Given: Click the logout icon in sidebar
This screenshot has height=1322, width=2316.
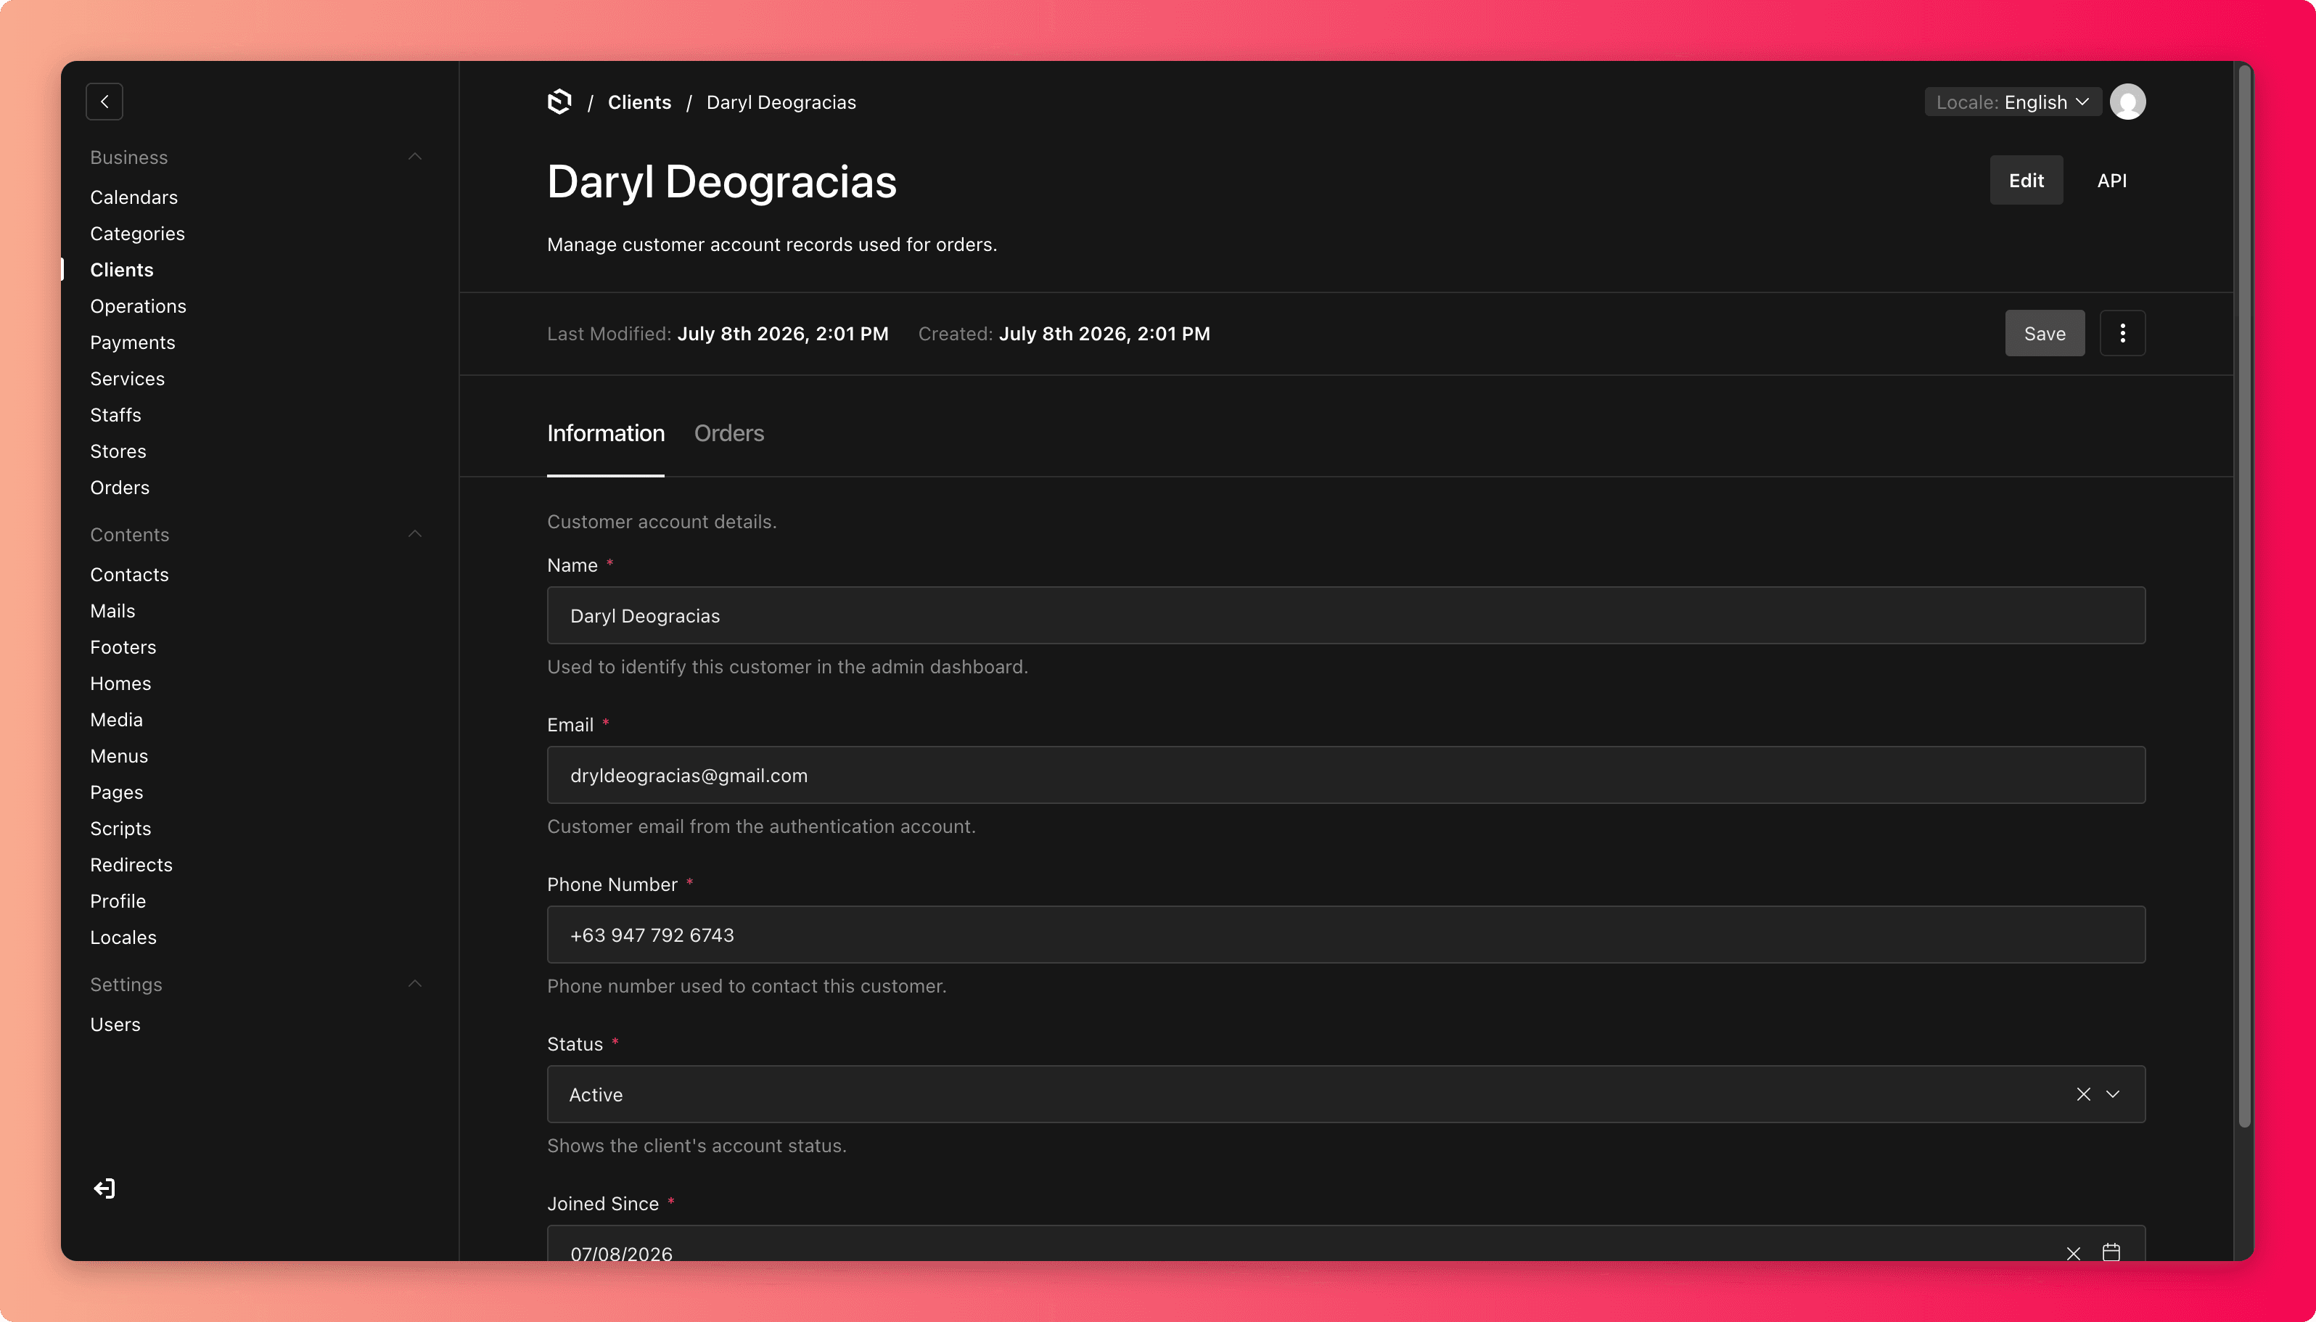Looking at the screenshot, I should click(x=104, y=1188).
